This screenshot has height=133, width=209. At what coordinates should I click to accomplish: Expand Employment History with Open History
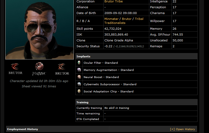182,129
